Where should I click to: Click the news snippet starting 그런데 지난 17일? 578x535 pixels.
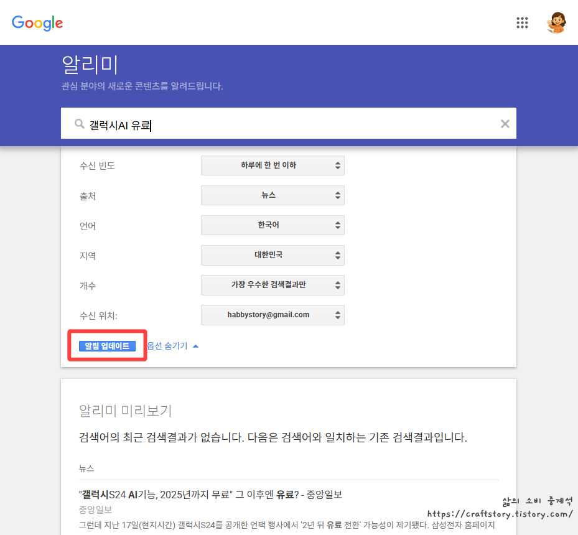coord(287,524)
